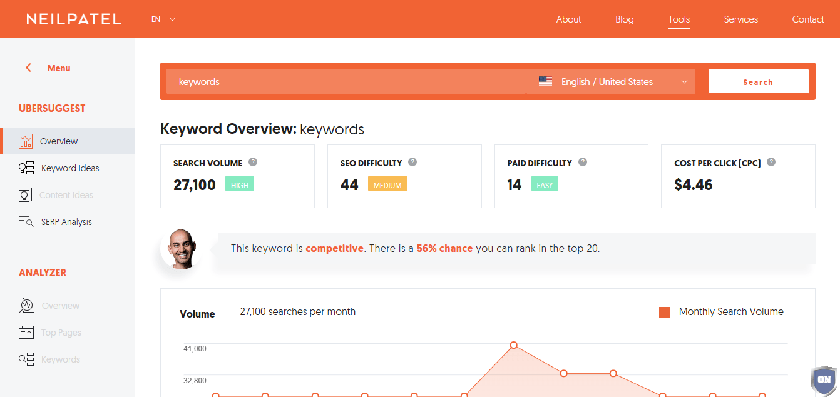Click the Keyword Overview heading
The width and height of the screenshot is (840, 397).
262,129
